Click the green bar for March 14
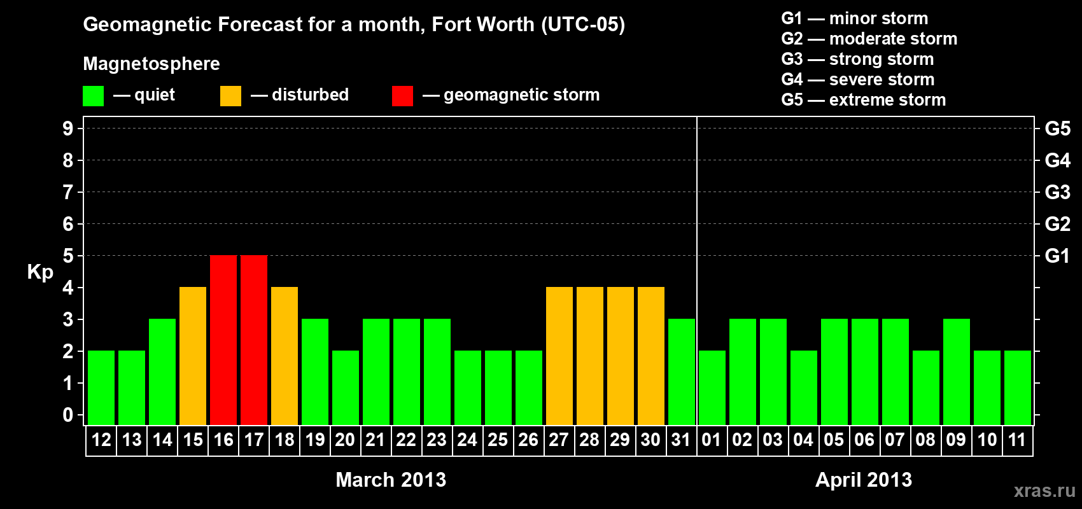Viewport: 1082px width, 509px height. click(162, 372)
